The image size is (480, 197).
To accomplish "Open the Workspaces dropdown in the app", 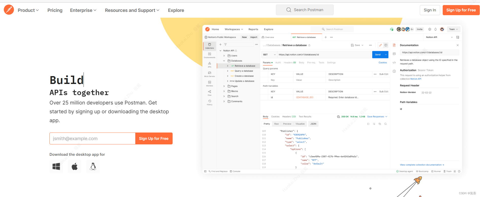I will tap(234, 29).
